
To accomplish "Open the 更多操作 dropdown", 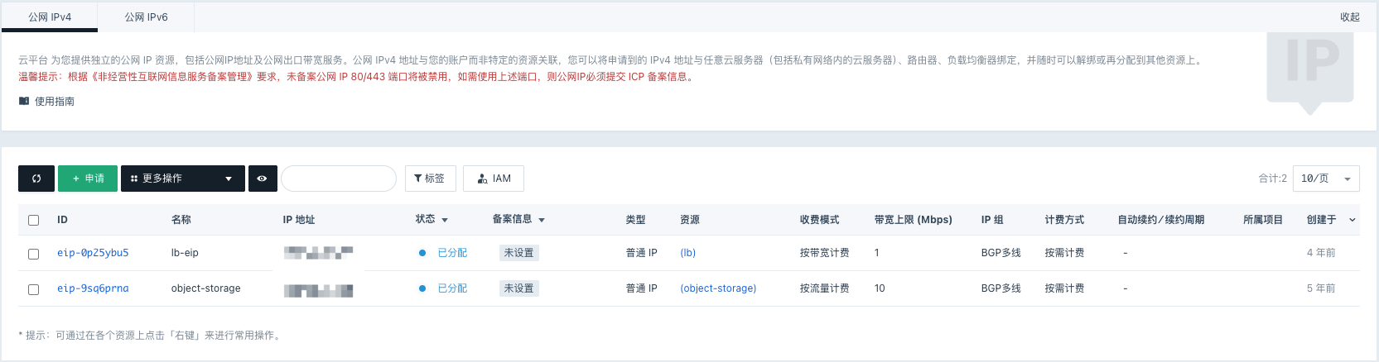I will (183, 179).
